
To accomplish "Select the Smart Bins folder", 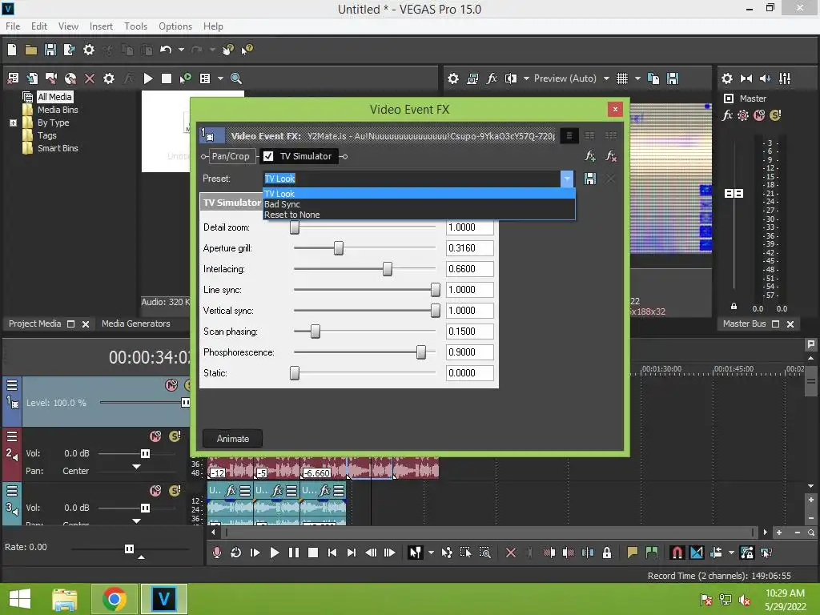I will coord(58,148).
